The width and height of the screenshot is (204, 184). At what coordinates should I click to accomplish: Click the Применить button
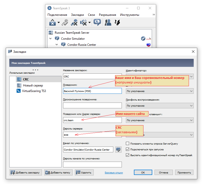pos(185,172)
